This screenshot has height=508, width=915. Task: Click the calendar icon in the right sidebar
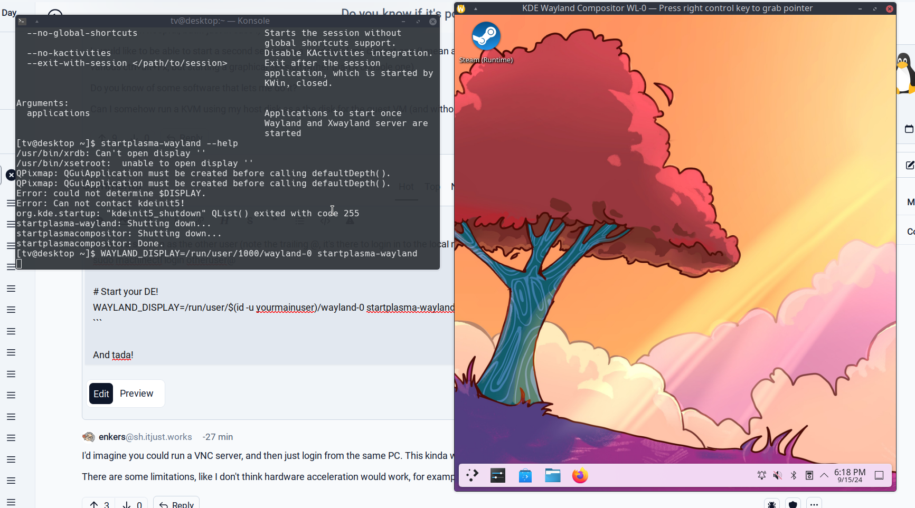coord(909,129)
